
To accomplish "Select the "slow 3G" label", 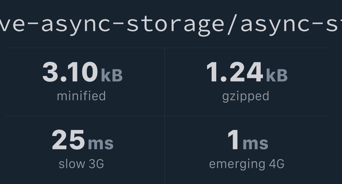I will [81, 164].
